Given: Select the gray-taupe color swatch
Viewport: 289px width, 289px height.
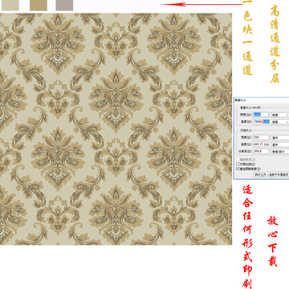Looking at the screenshot, I should (64, 5).
